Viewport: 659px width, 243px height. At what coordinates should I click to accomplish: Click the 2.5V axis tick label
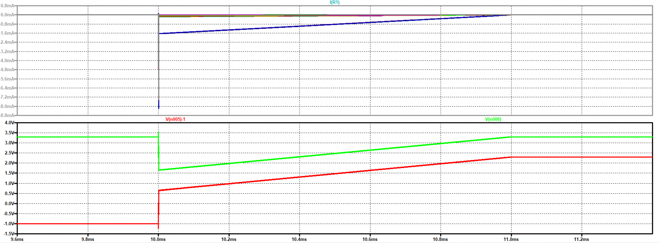9,153
